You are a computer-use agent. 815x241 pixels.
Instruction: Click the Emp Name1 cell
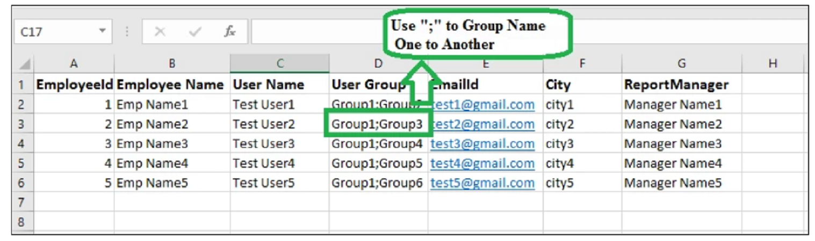(x=172, y=104)
